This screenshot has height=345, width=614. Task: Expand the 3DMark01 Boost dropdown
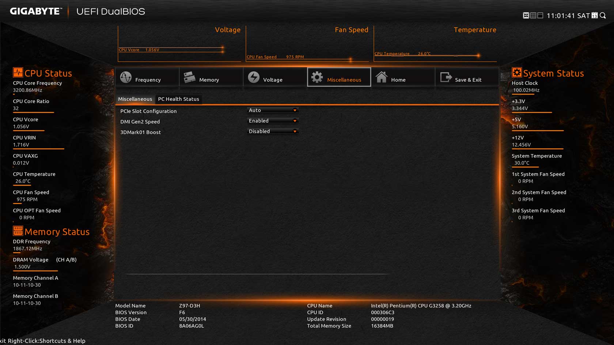pos(273,131)
